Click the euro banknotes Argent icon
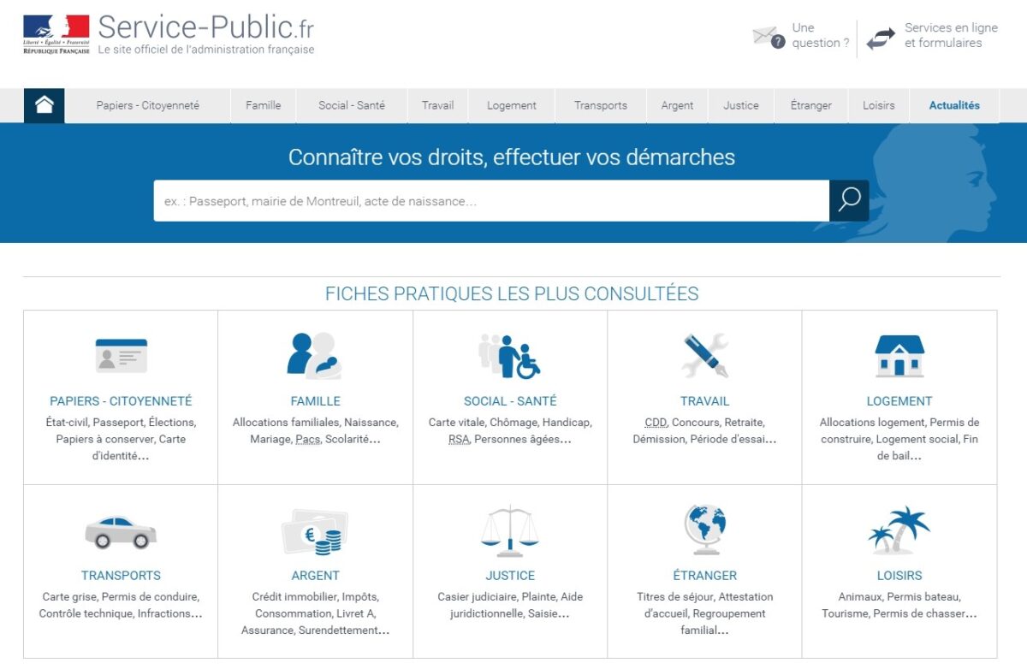 coord(315,531)
